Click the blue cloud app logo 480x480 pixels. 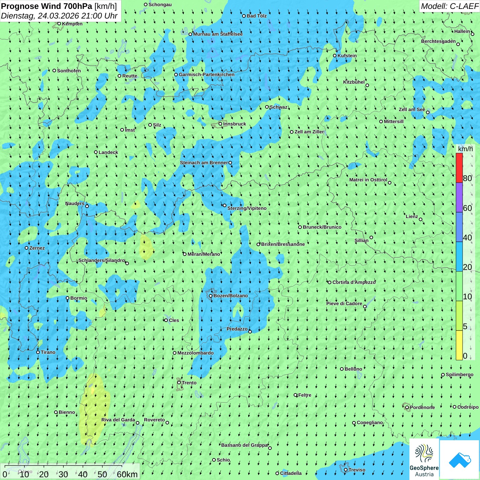(459, 459)
